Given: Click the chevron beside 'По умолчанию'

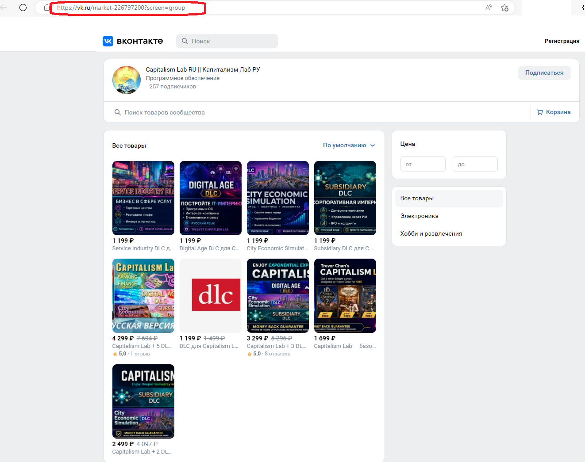Looking at the screenshot, I should (x=373, y=145).
